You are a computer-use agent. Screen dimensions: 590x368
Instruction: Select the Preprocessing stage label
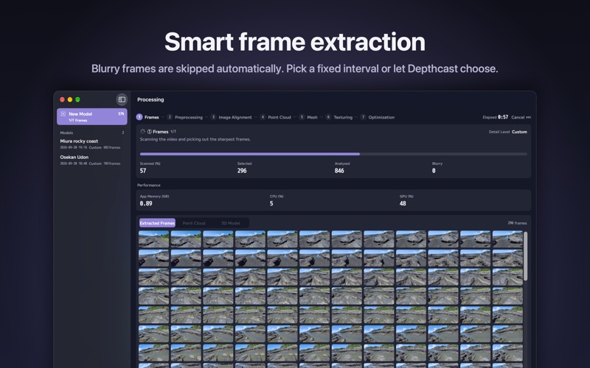pyautogui.click(x=189, y=117)
